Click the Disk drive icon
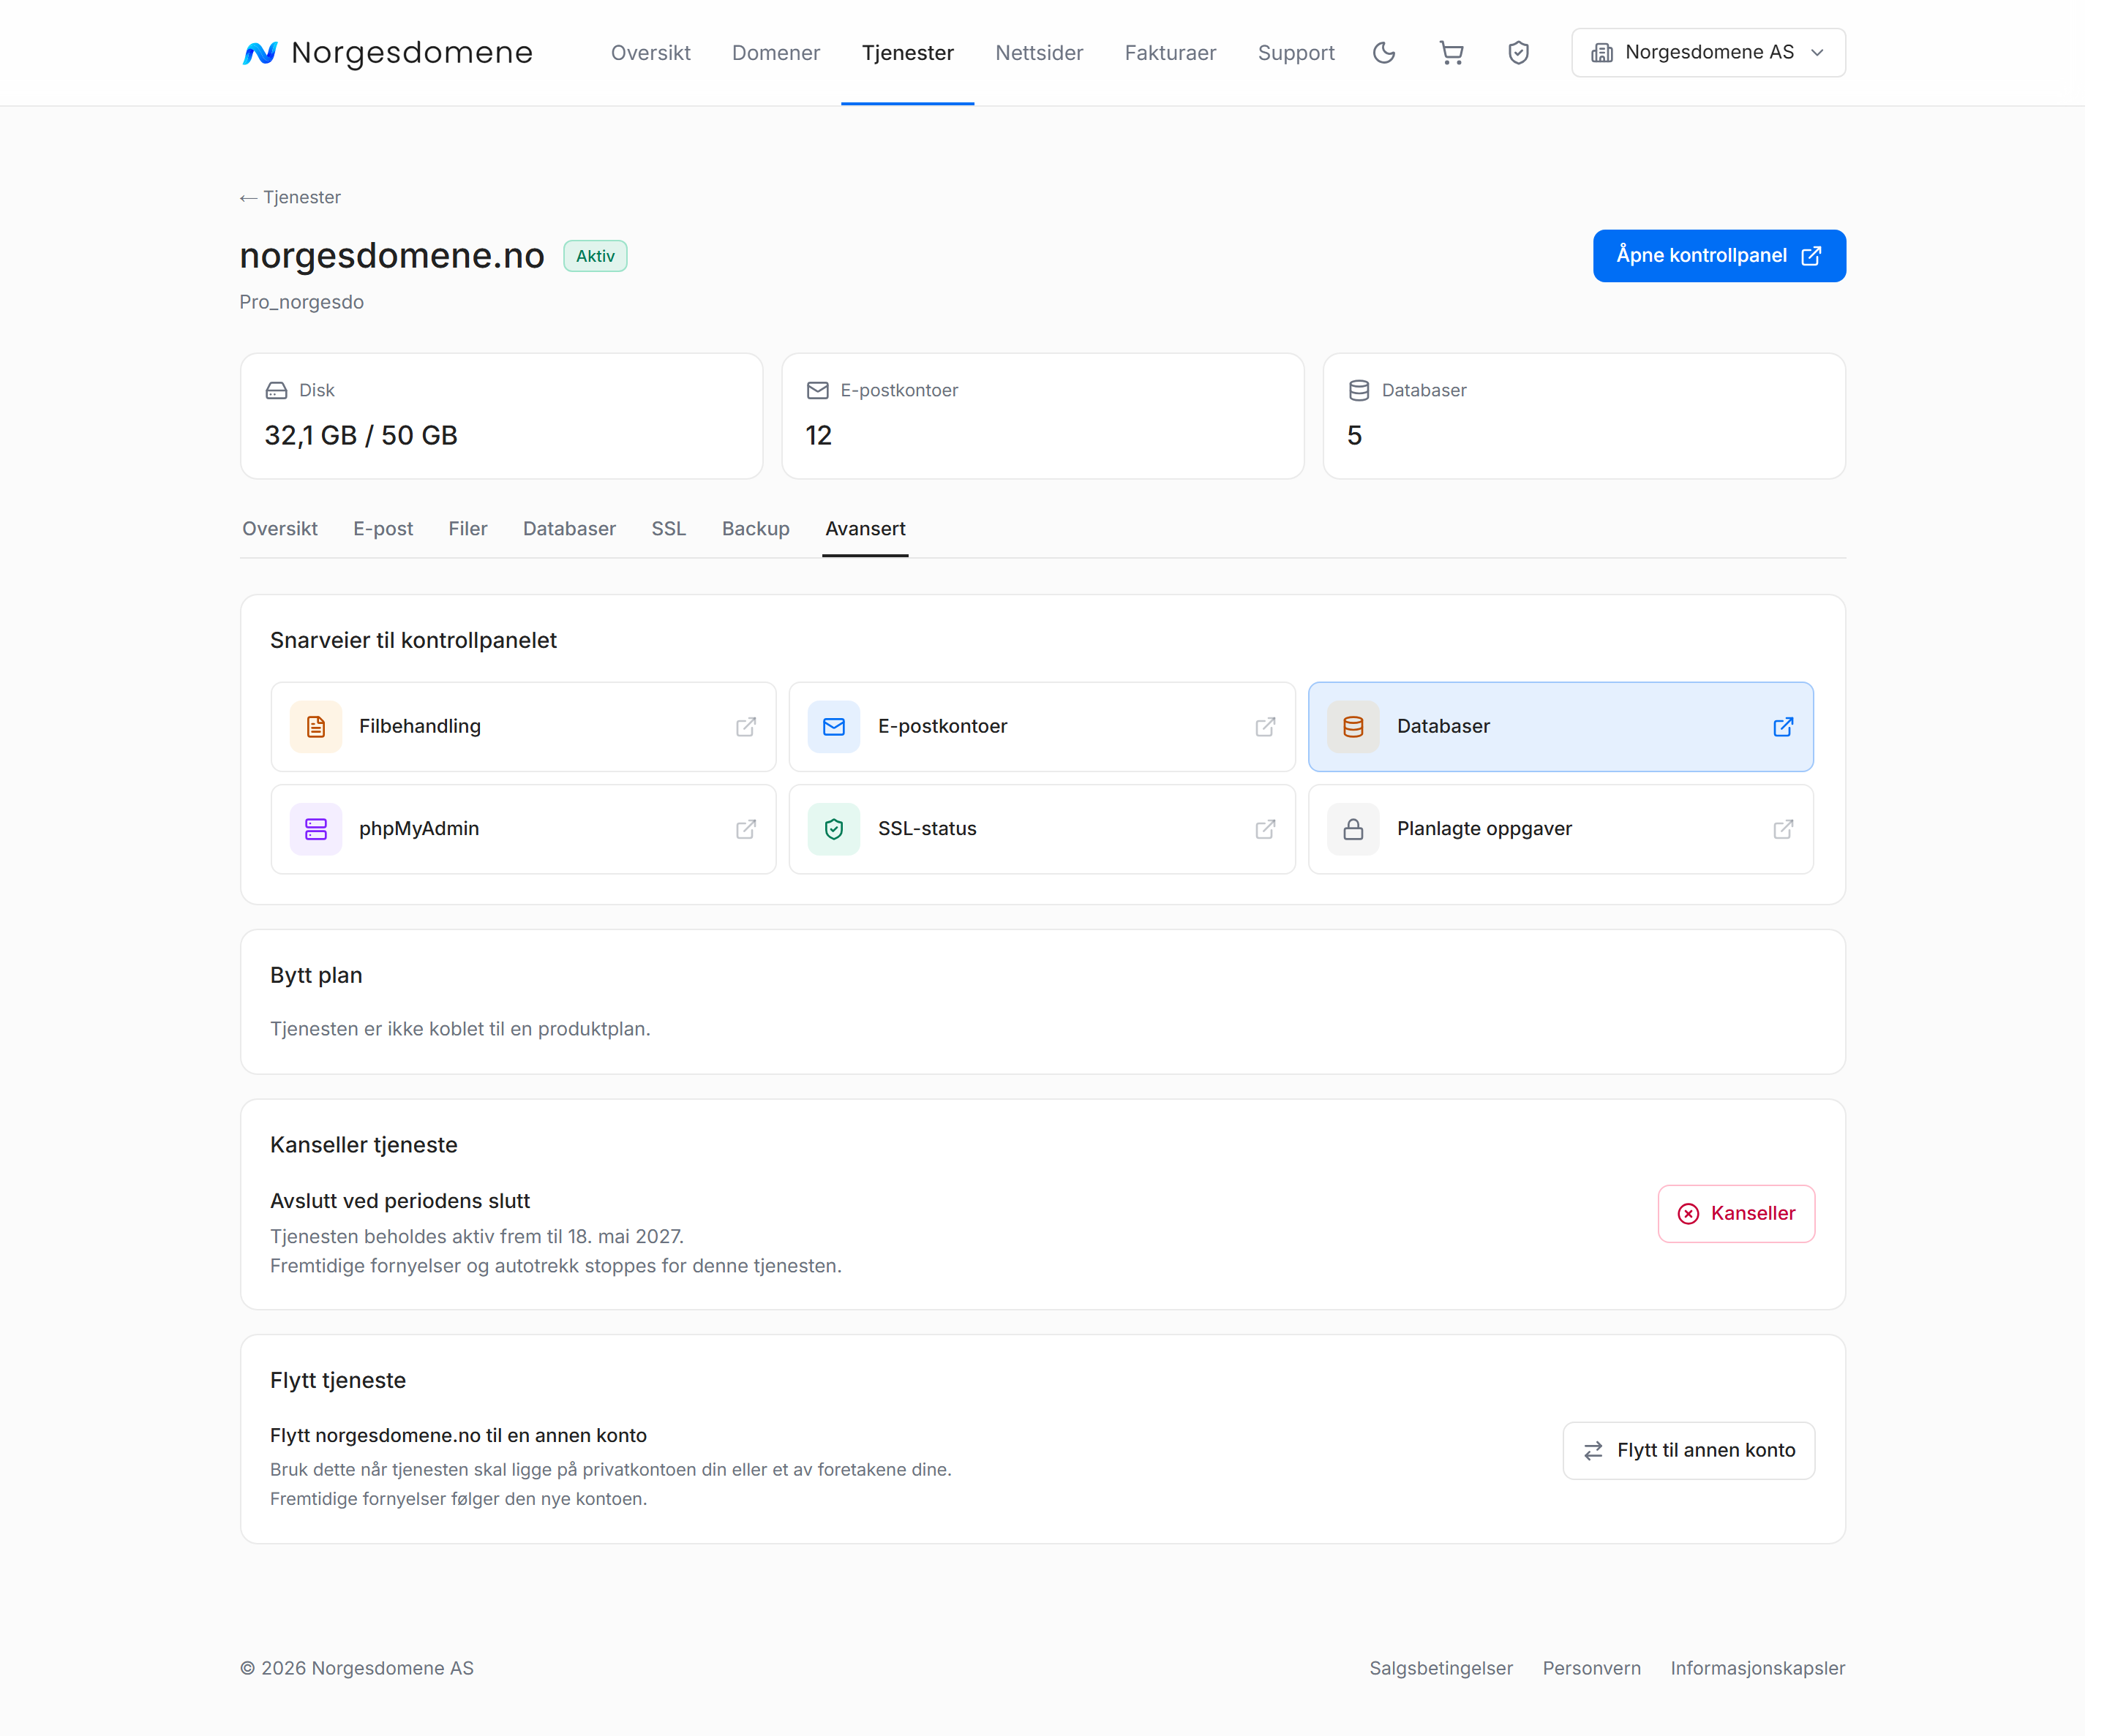The height and width of the screenshot is (1736, 2107). 276,390
